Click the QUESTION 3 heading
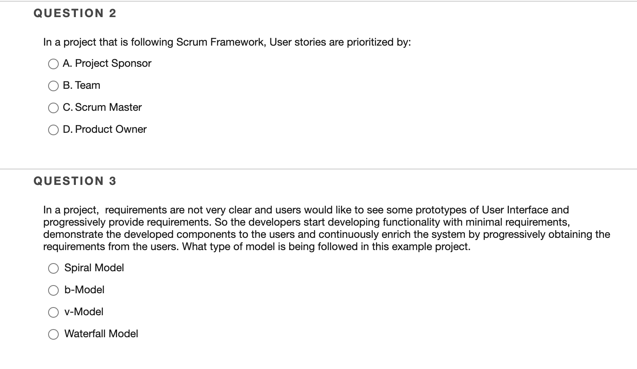Screen dimensions: 637x369 74,180
